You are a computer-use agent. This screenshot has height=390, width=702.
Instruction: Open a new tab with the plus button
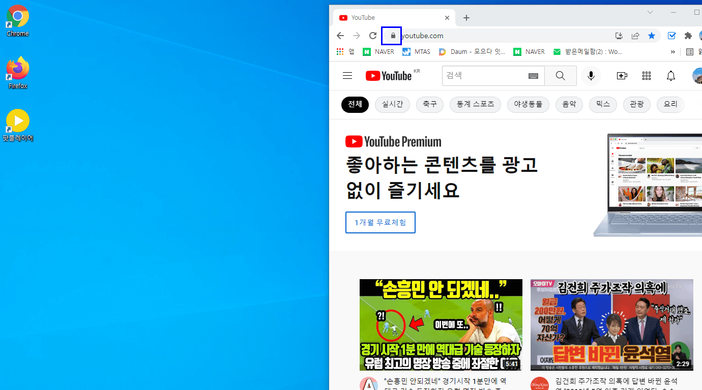(466, 18)
